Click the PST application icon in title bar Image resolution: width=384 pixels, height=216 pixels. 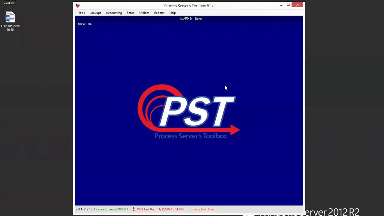tap(78, 6)
